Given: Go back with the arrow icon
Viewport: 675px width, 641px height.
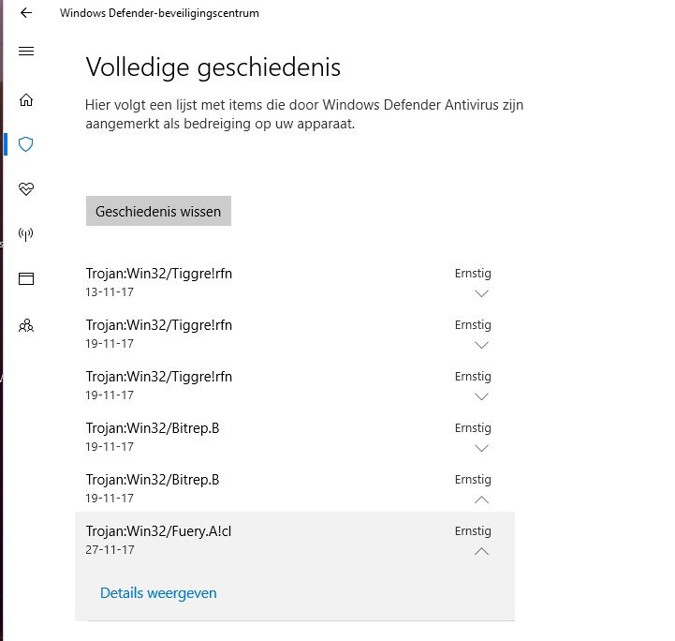Looking at the screenshot, I should coord(26,13).
